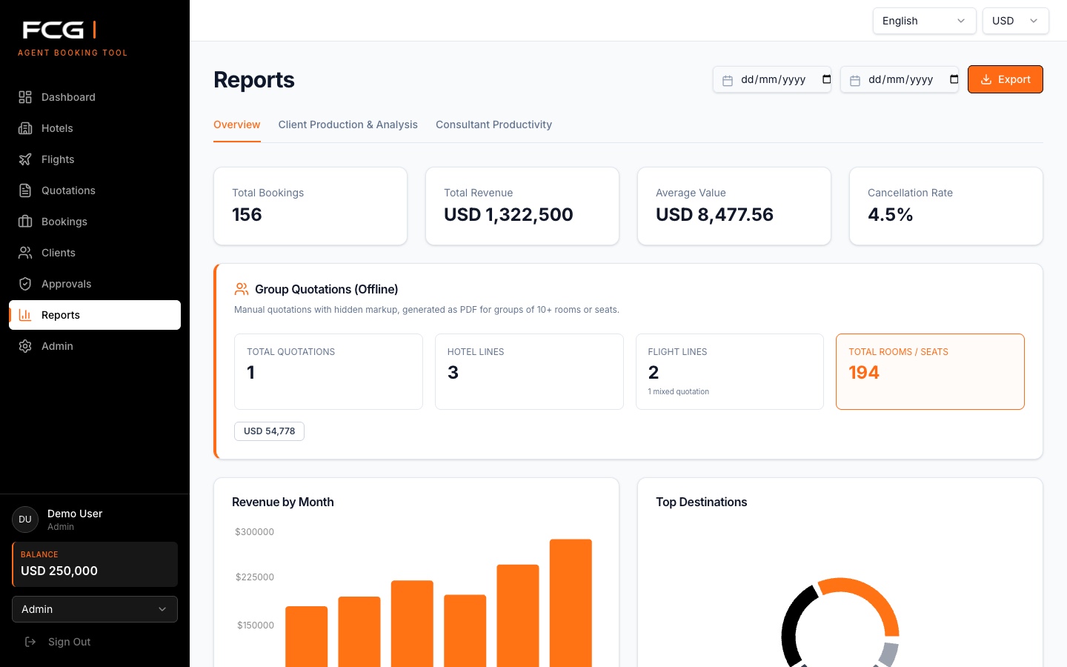Click the Sign Out arrow icon

30,642
